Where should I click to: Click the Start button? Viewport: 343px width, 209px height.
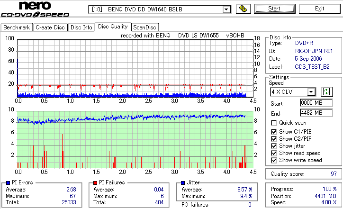pyautogui.click(x=274, y=9)
